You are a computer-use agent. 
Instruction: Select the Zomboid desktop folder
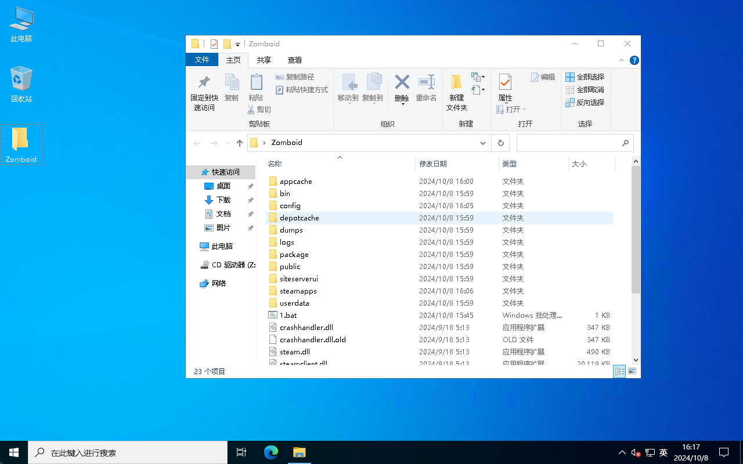(21, 144)
